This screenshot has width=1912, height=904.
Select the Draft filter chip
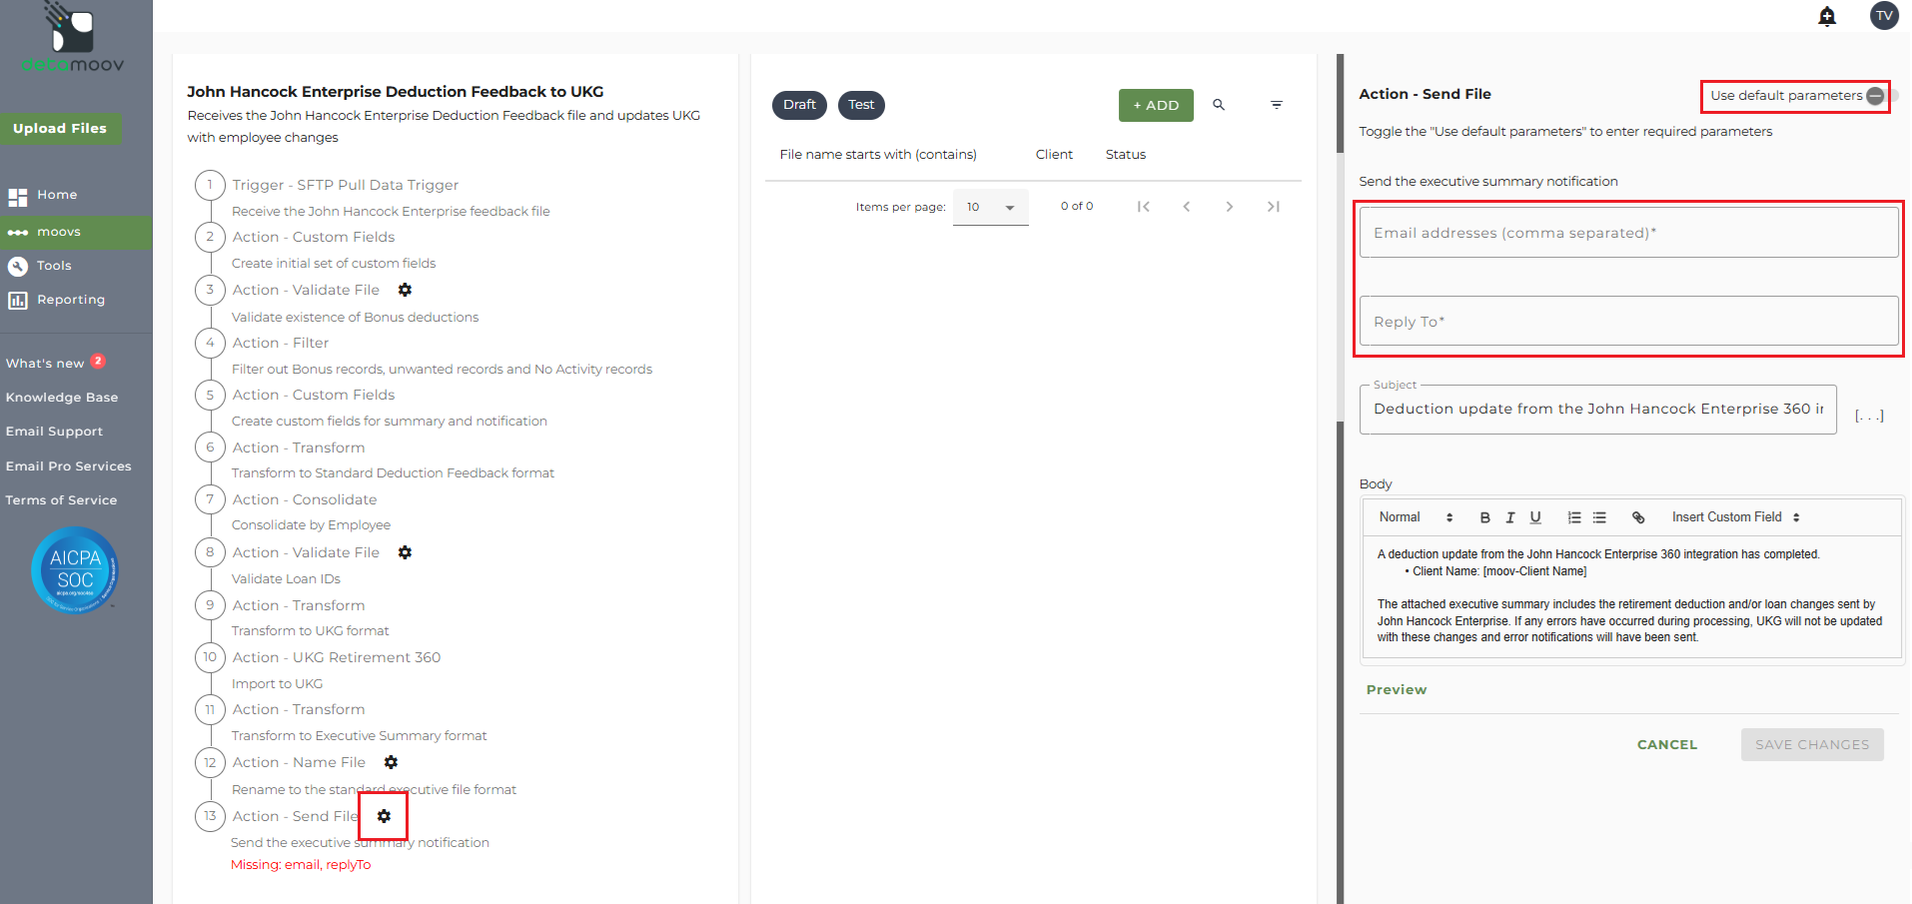point(799,105)
